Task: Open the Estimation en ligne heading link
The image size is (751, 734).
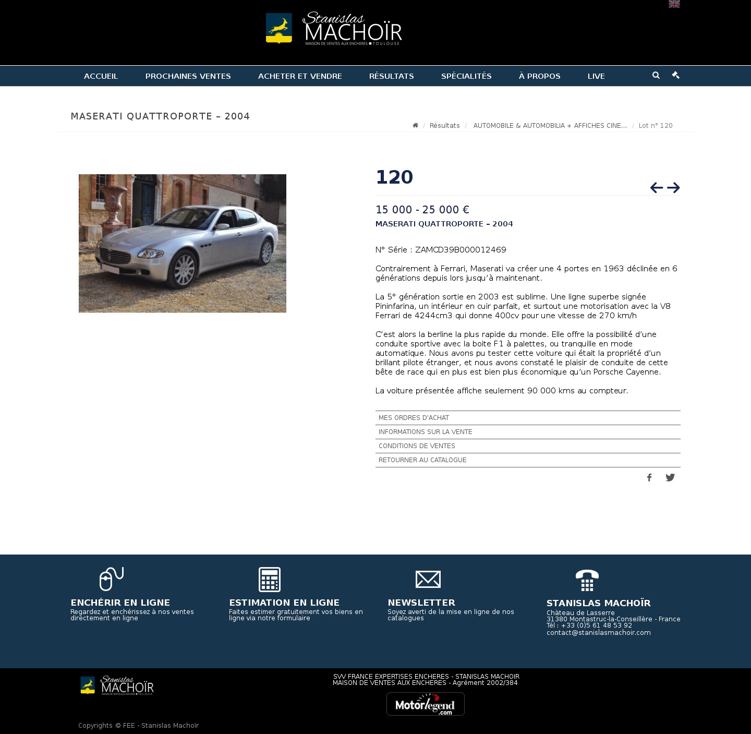Action: click(x=284, y=603)
